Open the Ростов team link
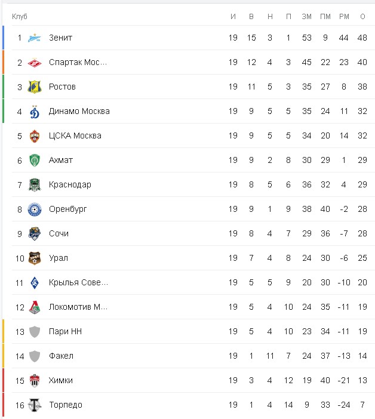This screenshot has width=375, height=419. [x=62, y=87]
